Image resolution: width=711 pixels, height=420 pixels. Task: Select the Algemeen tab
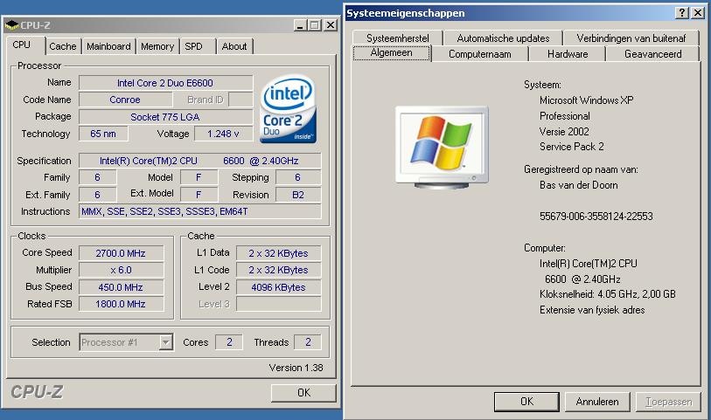[x=391, y=52]
